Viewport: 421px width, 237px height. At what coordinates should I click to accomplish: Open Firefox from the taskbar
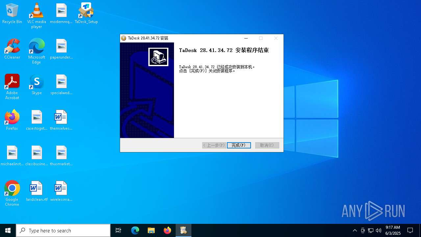(x=167, y=230)
